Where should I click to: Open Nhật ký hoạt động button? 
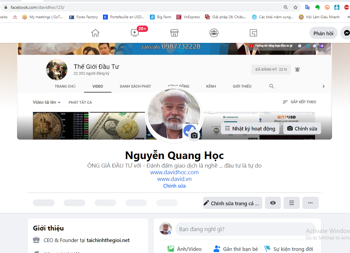[250, 128]
